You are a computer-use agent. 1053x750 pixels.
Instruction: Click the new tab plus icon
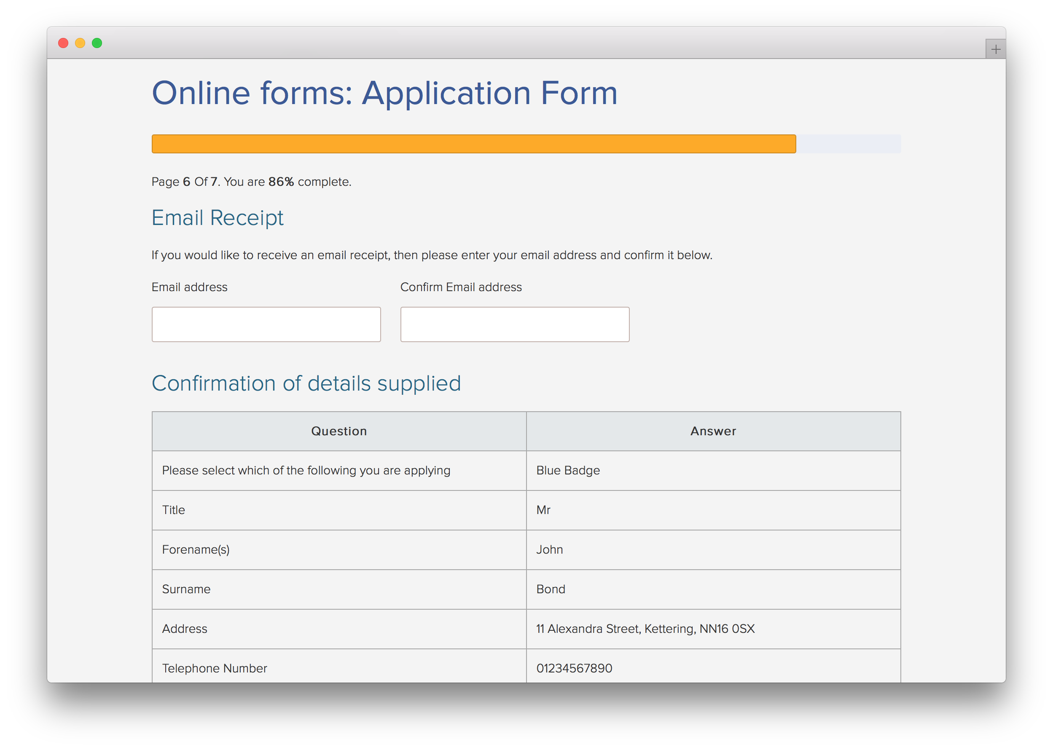coord(995,49)
